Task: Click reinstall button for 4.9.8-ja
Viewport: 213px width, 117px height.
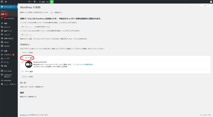Action: point(26,27)
